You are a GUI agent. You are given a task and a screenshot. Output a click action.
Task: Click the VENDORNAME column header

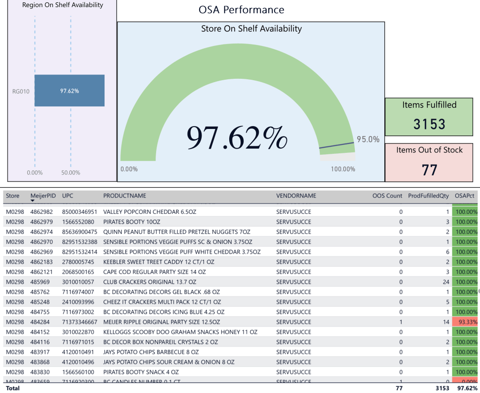click(x=296, y=196)
